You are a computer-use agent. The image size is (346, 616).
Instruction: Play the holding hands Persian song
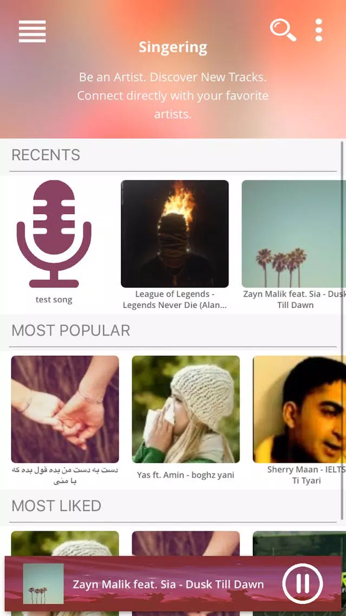[65, 409]
